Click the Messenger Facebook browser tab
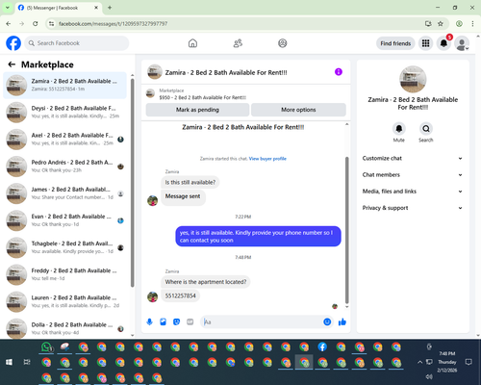This screenshot has height=385, width=481. tap(58, 8)
